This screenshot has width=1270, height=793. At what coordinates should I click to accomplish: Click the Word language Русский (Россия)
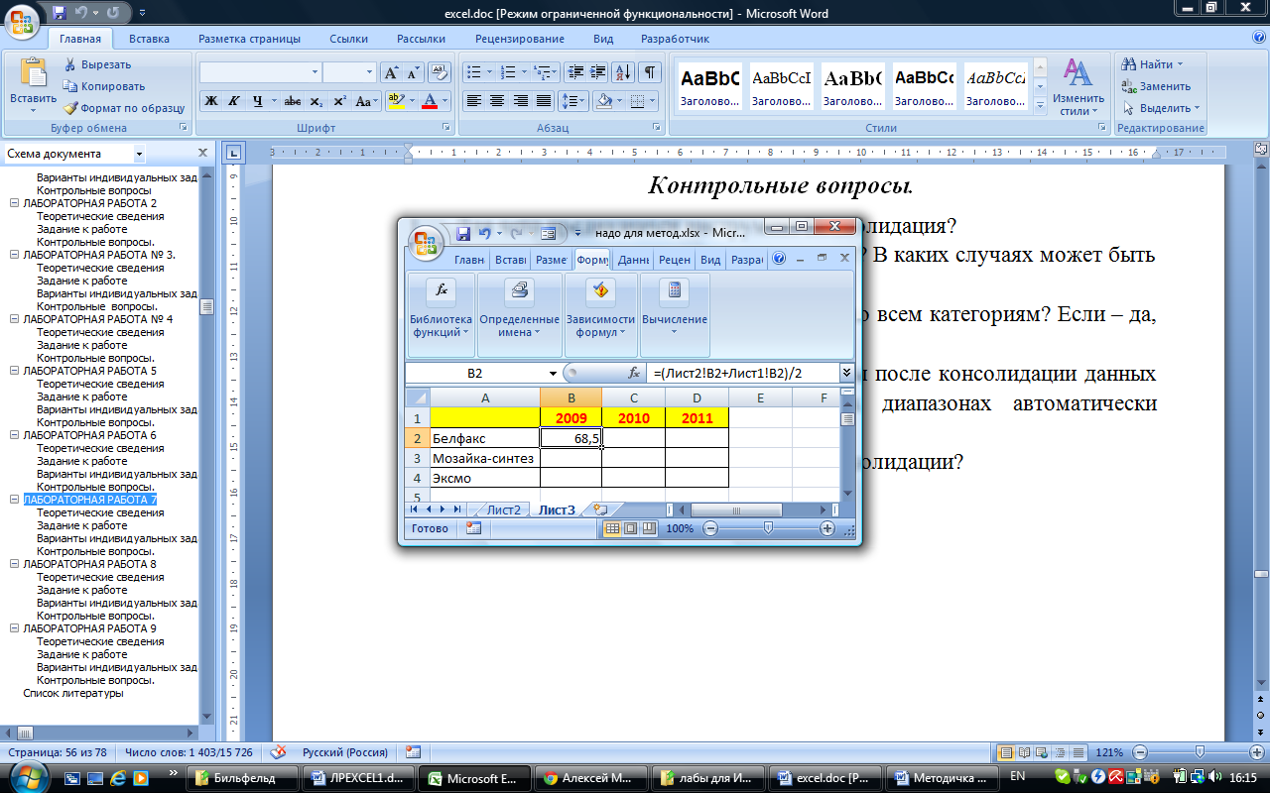click(x=344, y=752)
